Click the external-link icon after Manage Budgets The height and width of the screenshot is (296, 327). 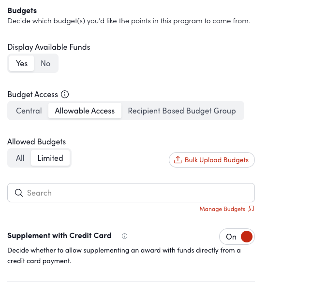[x=251, y=209]
